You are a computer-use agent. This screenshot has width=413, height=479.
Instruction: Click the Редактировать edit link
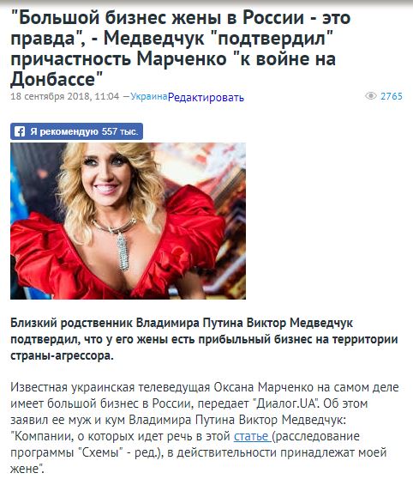click(206, 98)
